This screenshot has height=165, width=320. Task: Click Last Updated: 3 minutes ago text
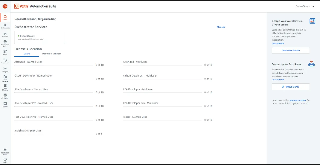pyautogui.click(x=30, y=39)
